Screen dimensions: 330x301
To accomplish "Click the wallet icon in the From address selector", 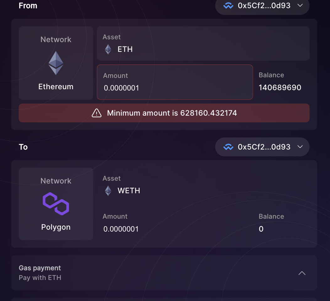I will coord(228,5).
